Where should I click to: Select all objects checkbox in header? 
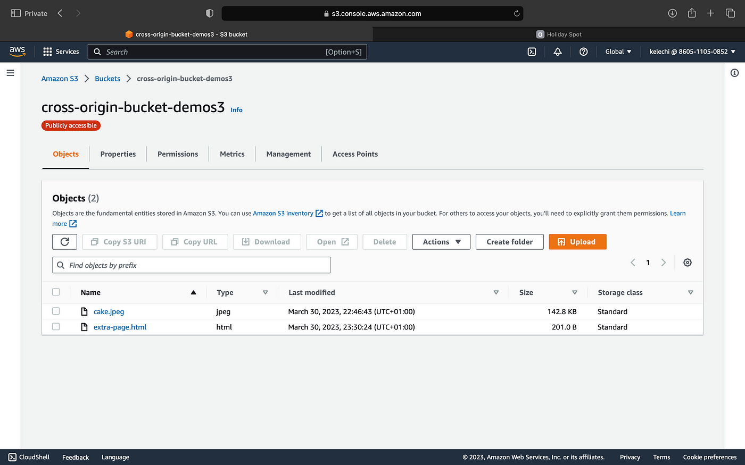56,292
